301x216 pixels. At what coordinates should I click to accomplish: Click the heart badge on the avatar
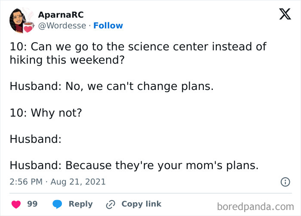tap(28, 29)
